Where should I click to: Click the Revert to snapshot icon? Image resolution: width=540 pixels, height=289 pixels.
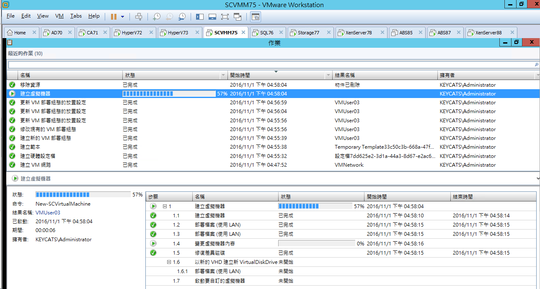(x=169, y=17)
